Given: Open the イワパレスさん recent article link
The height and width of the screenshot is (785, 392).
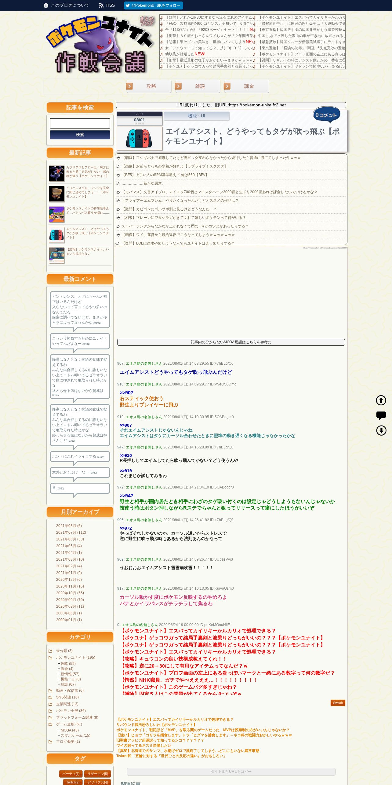Looking at the screenshot, I should [87, 192].
